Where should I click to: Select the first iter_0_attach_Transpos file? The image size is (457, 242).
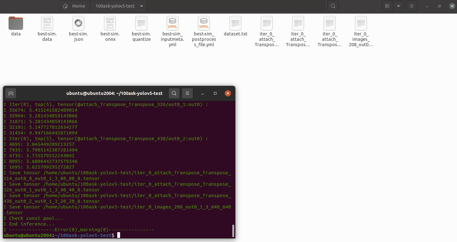coord(266,23)
